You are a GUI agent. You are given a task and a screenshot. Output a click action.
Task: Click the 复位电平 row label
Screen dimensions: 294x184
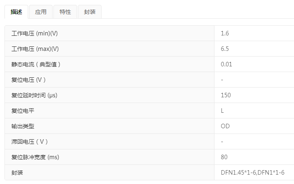[23, 111]
